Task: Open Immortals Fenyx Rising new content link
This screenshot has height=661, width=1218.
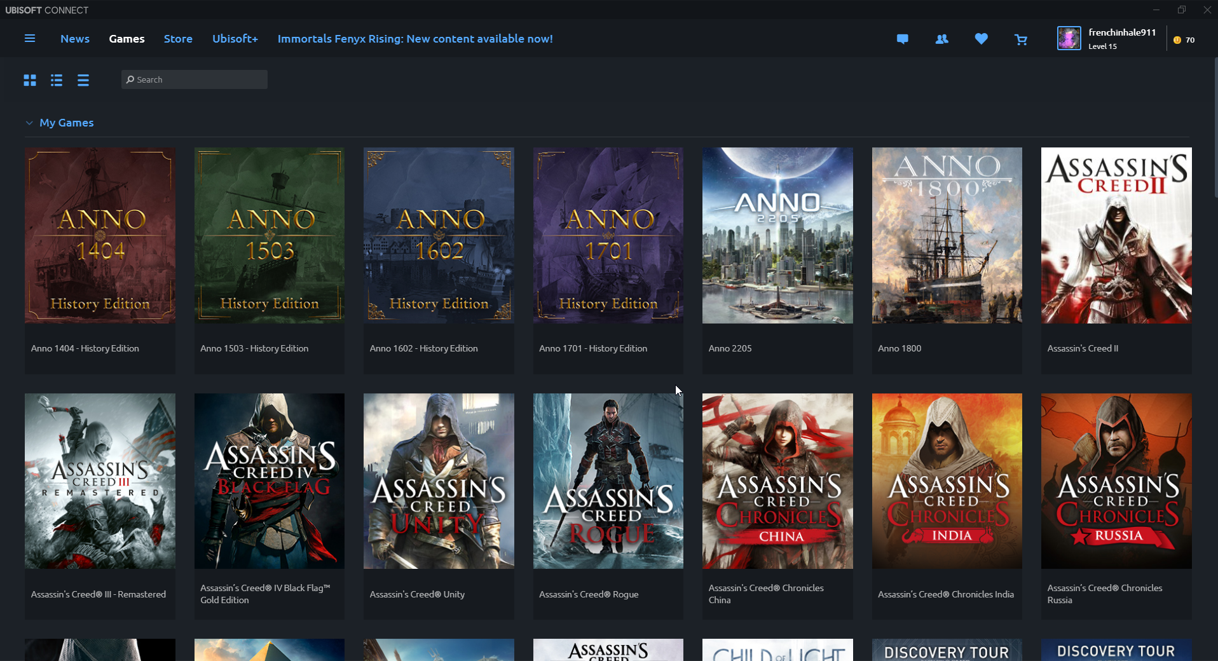Action: click(415, 39)
